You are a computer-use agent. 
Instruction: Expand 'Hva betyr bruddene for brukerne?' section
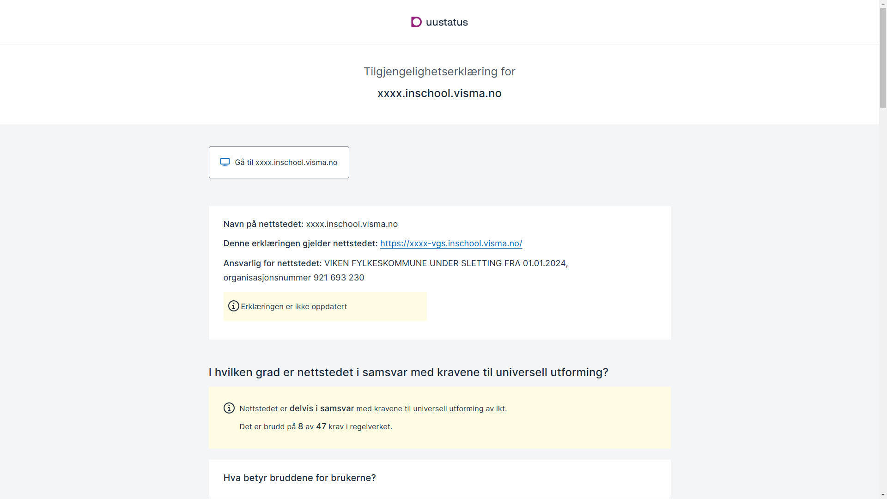[x=439, y=478]
